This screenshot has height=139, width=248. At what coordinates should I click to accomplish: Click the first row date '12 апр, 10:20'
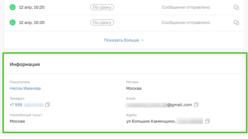click(x=32, y=7)
